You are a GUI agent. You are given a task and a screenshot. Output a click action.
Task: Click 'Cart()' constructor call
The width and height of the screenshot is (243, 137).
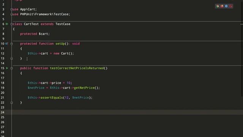66,53
